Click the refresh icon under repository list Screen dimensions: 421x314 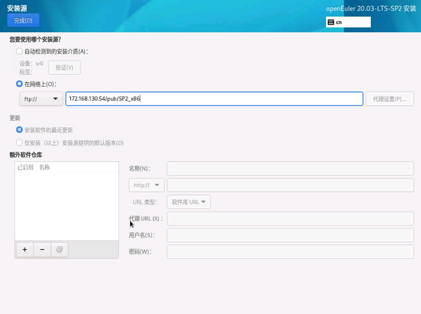pyautogui.click(x=60, y=249)
